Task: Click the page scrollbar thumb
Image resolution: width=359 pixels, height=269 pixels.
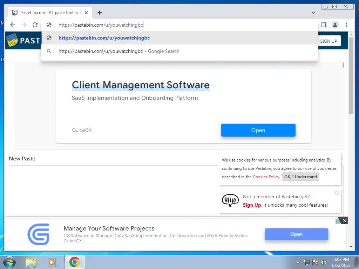Action: [351, 75]
